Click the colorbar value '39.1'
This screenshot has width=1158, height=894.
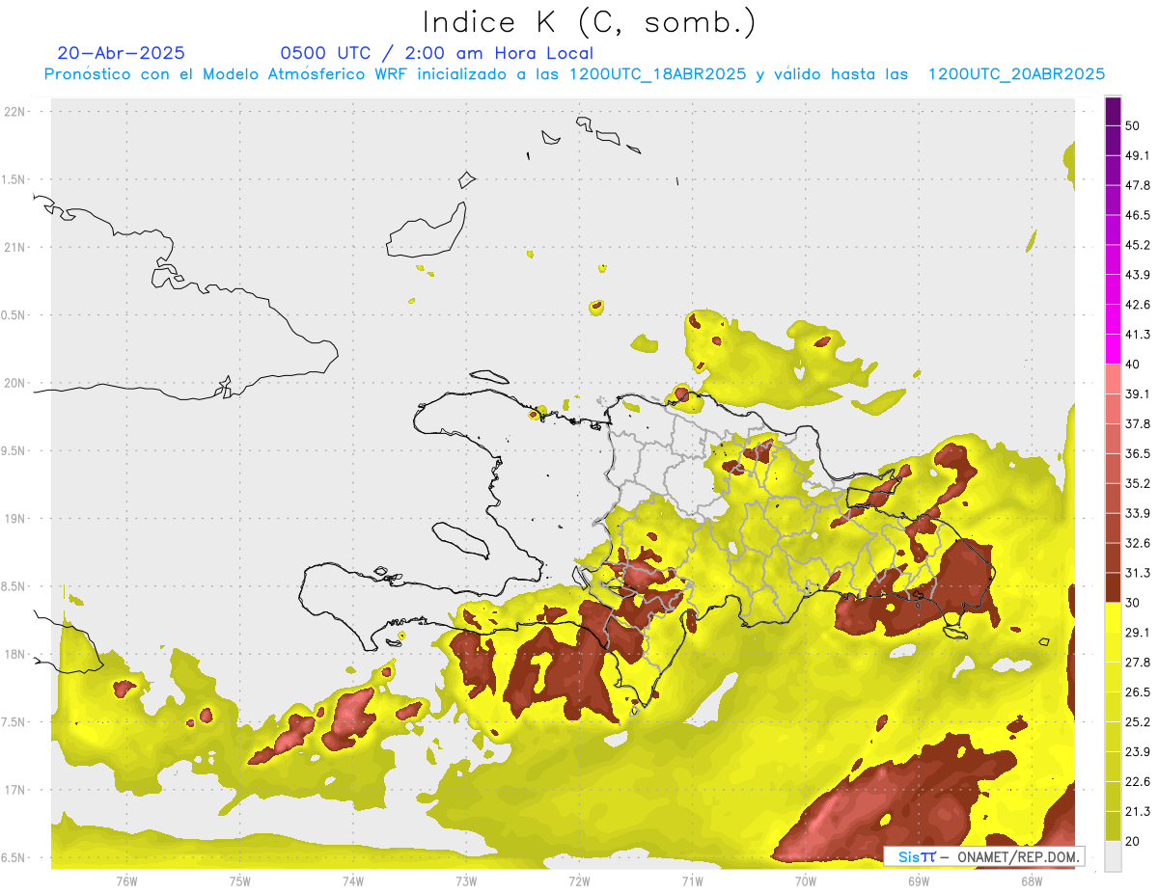pyautogui.click(x=1138, y=393)
